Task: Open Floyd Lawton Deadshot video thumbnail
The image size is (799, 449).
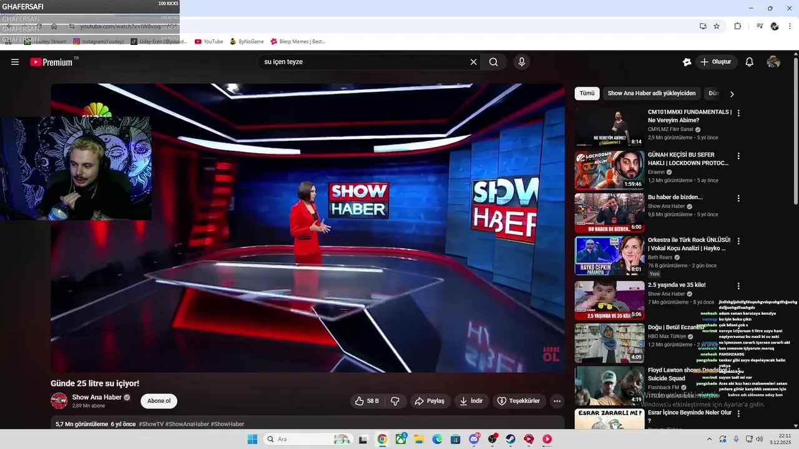Action: [610, 385]
